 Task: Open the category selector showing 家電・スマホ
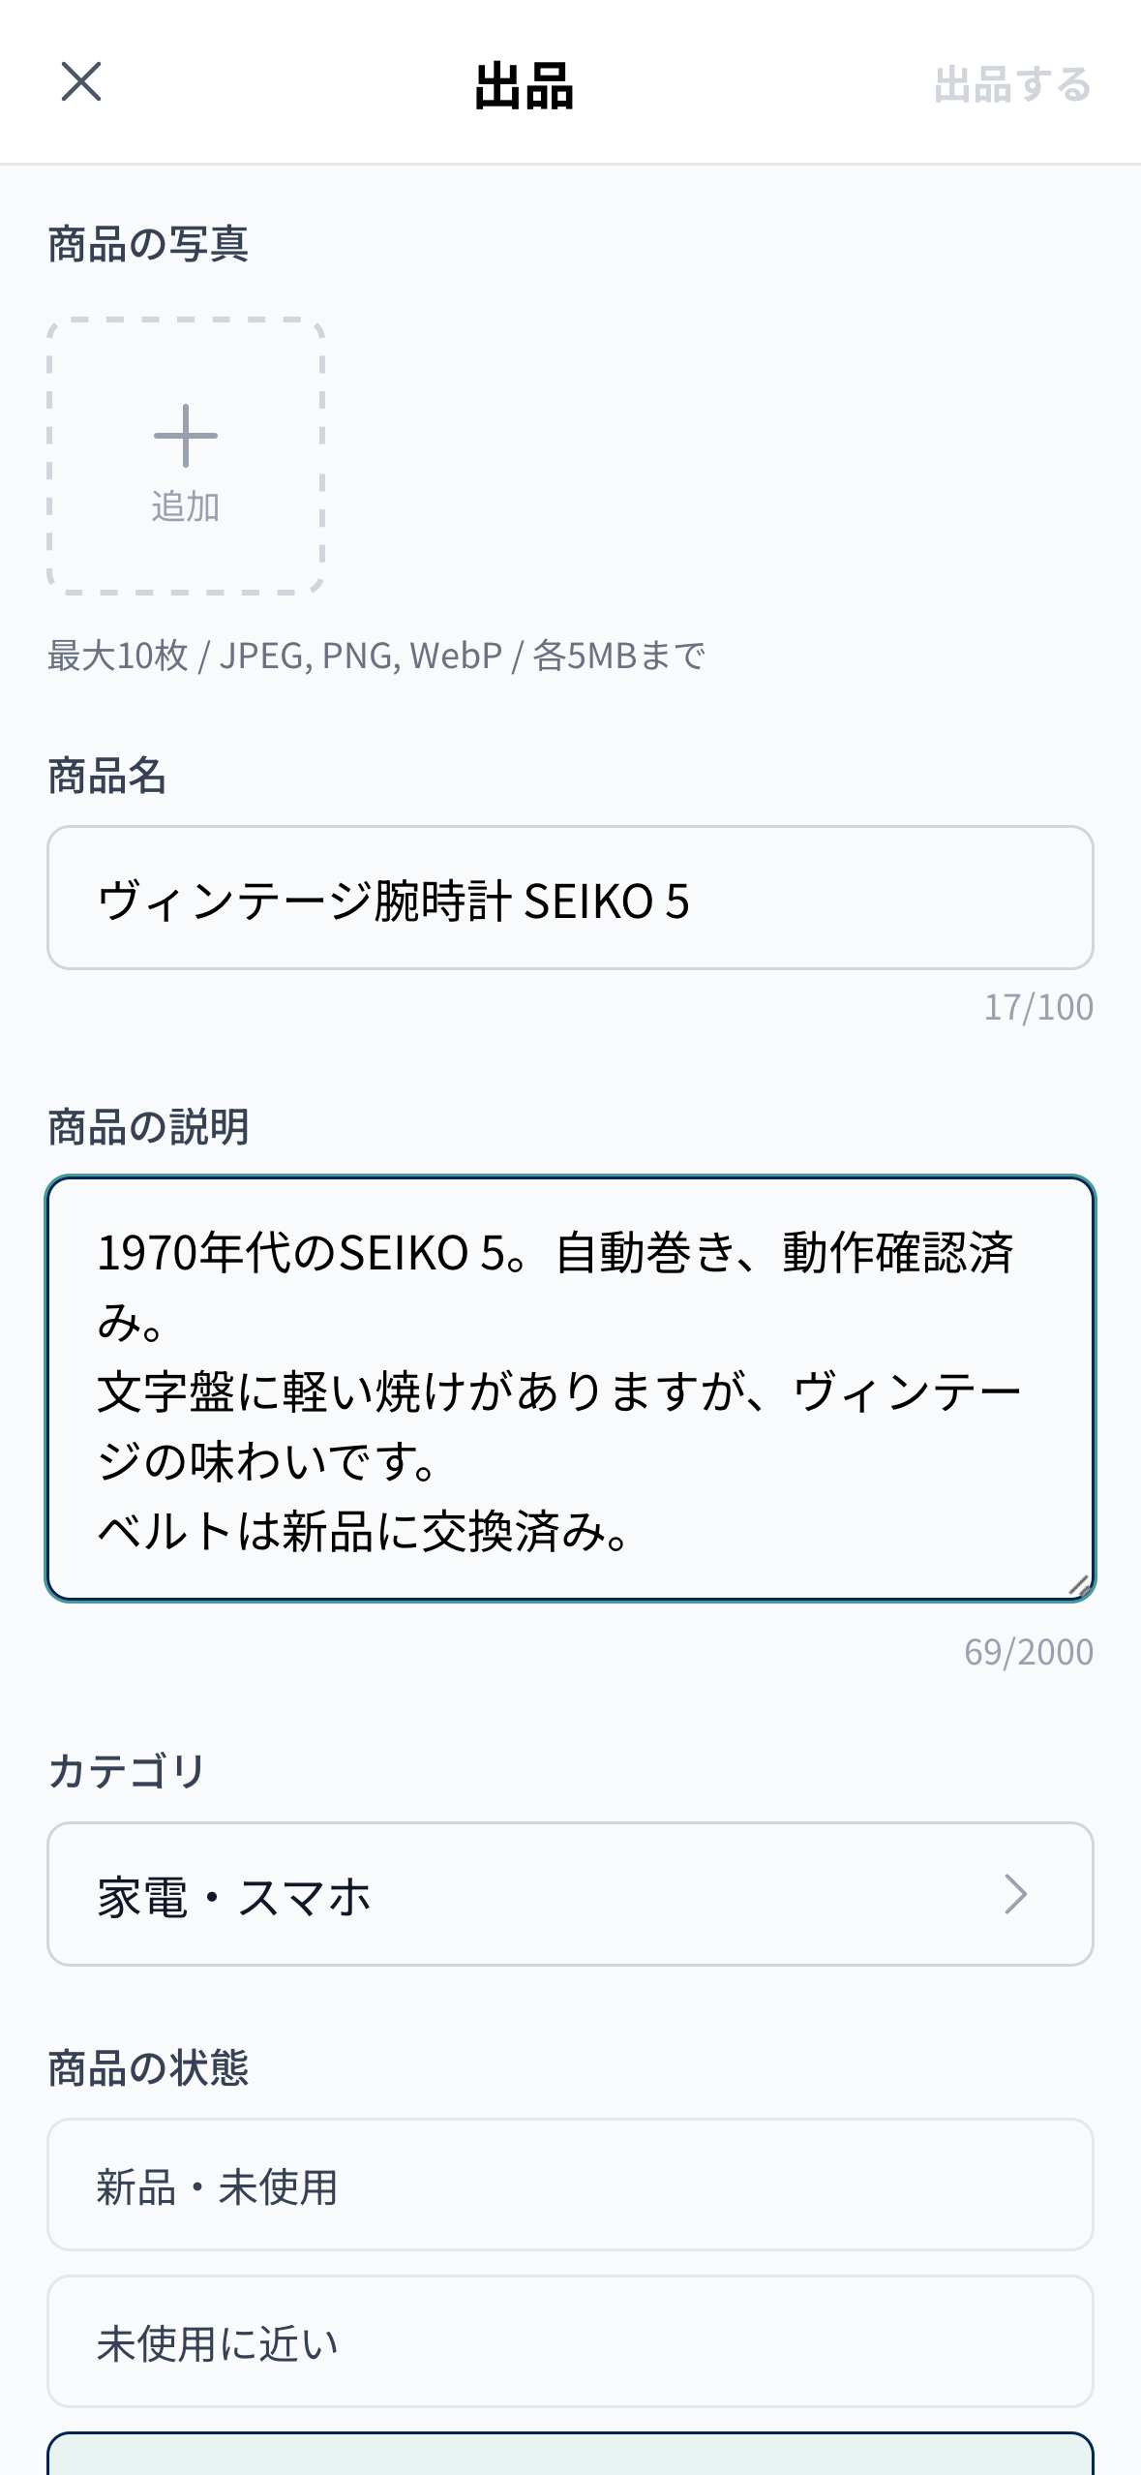point(570,1894)
